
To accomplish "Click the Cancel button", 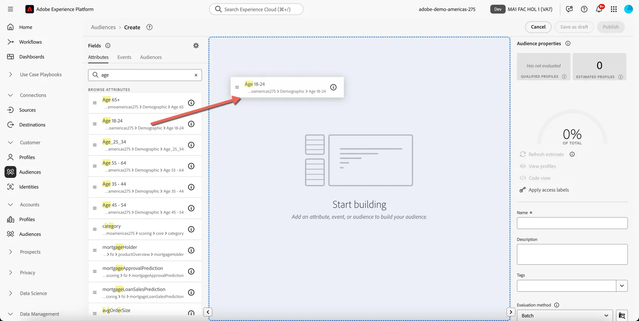I will tap(538, 27).
